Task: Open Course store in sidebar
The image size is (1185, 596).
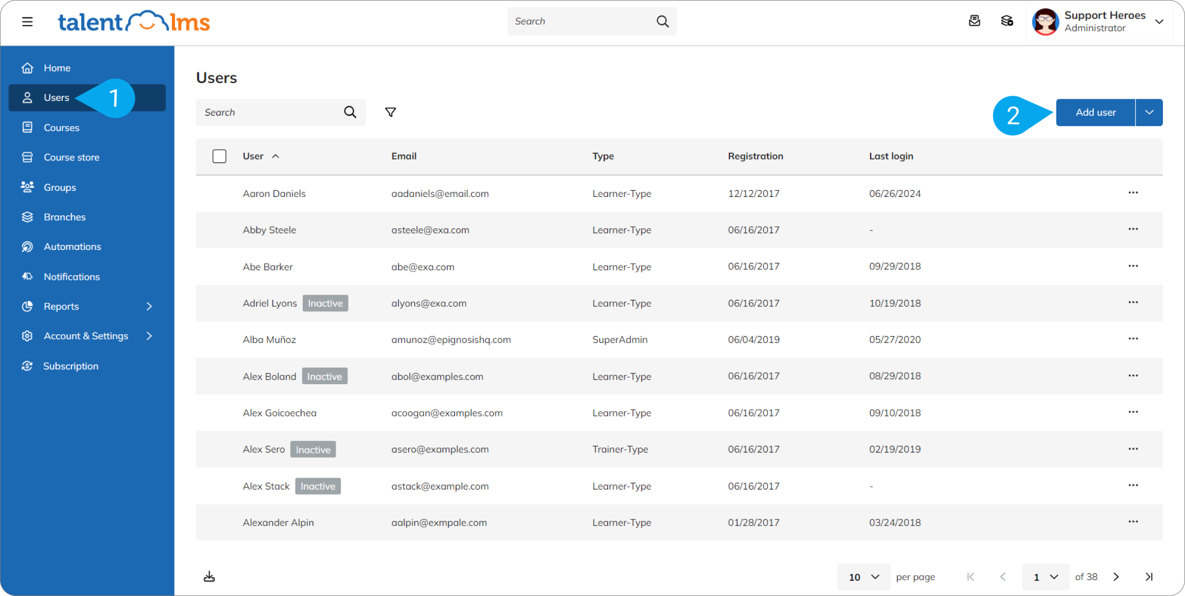Action: point(87,157)
